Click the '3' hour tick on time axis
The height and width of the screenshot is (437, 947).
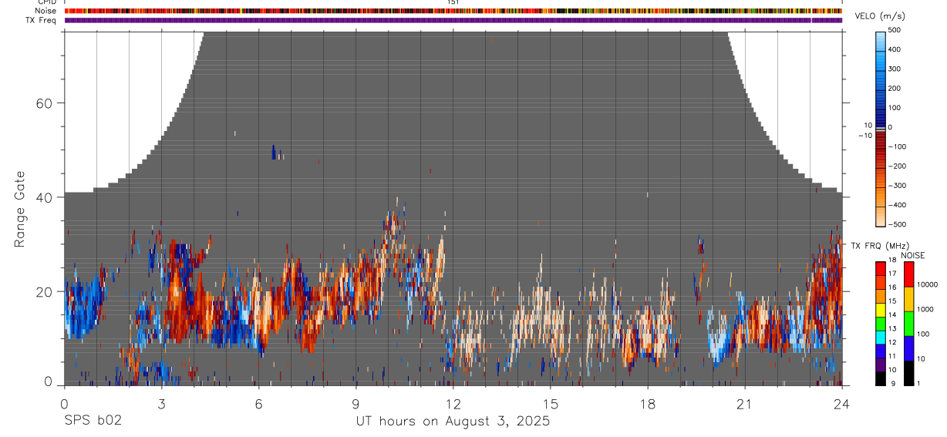click(162, 403)
